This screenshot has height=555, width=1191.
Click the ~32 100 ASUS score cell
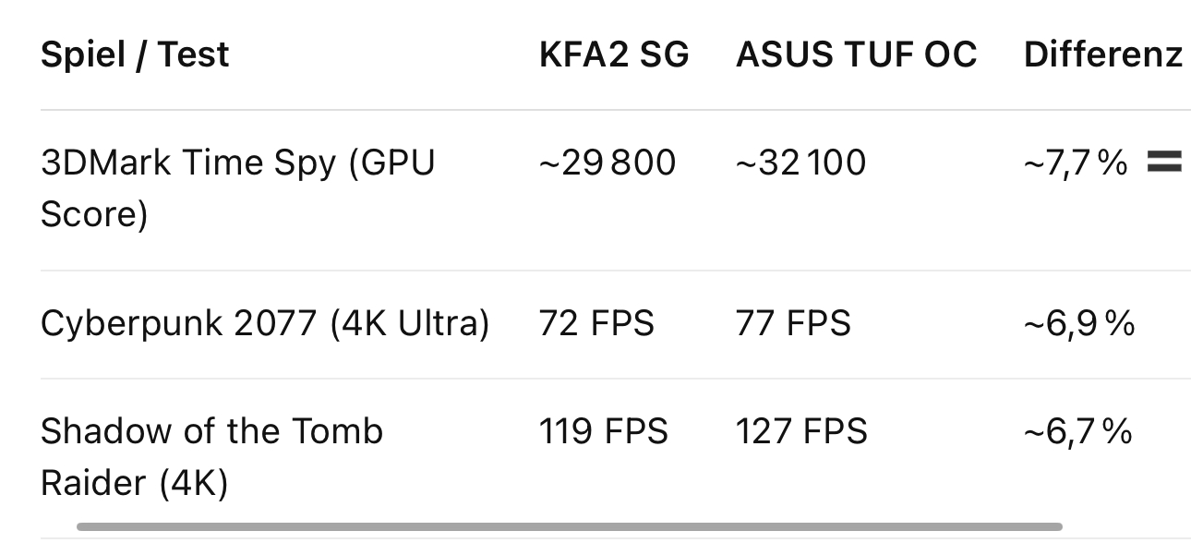(x=800, y=163)
